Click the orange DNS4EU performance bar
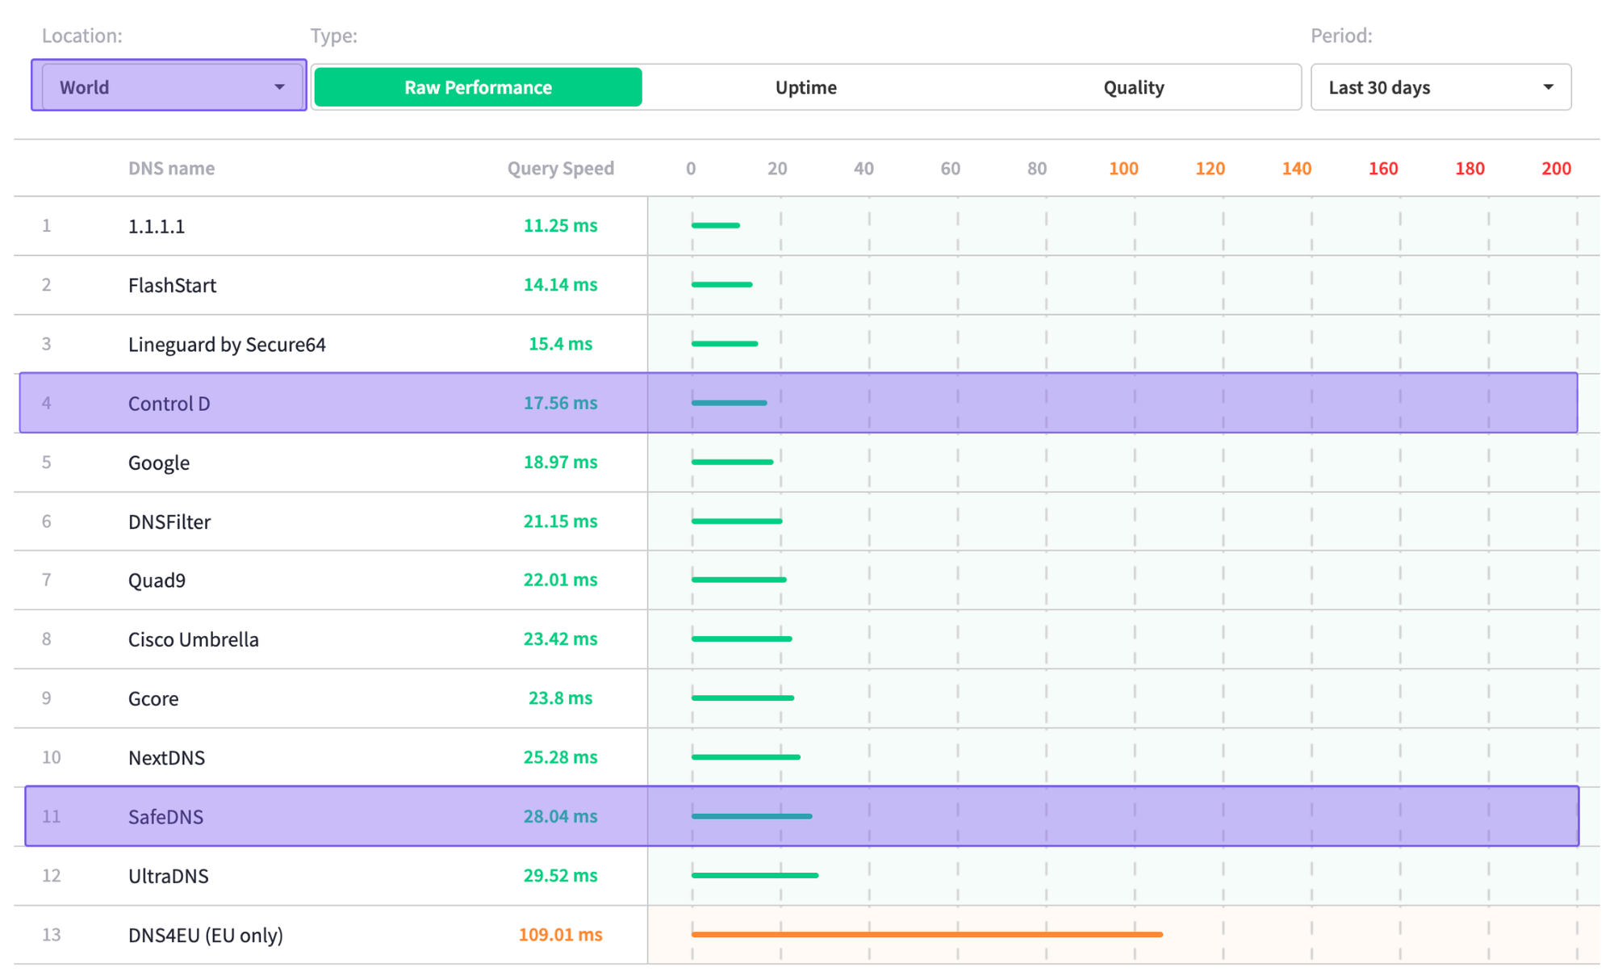The image size is (1614, 976). click(926, 934)
